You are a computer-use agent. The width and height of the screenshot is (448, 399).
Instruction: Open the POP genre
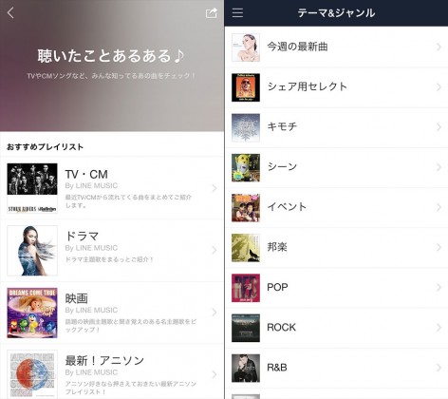[x=336, y=288]
